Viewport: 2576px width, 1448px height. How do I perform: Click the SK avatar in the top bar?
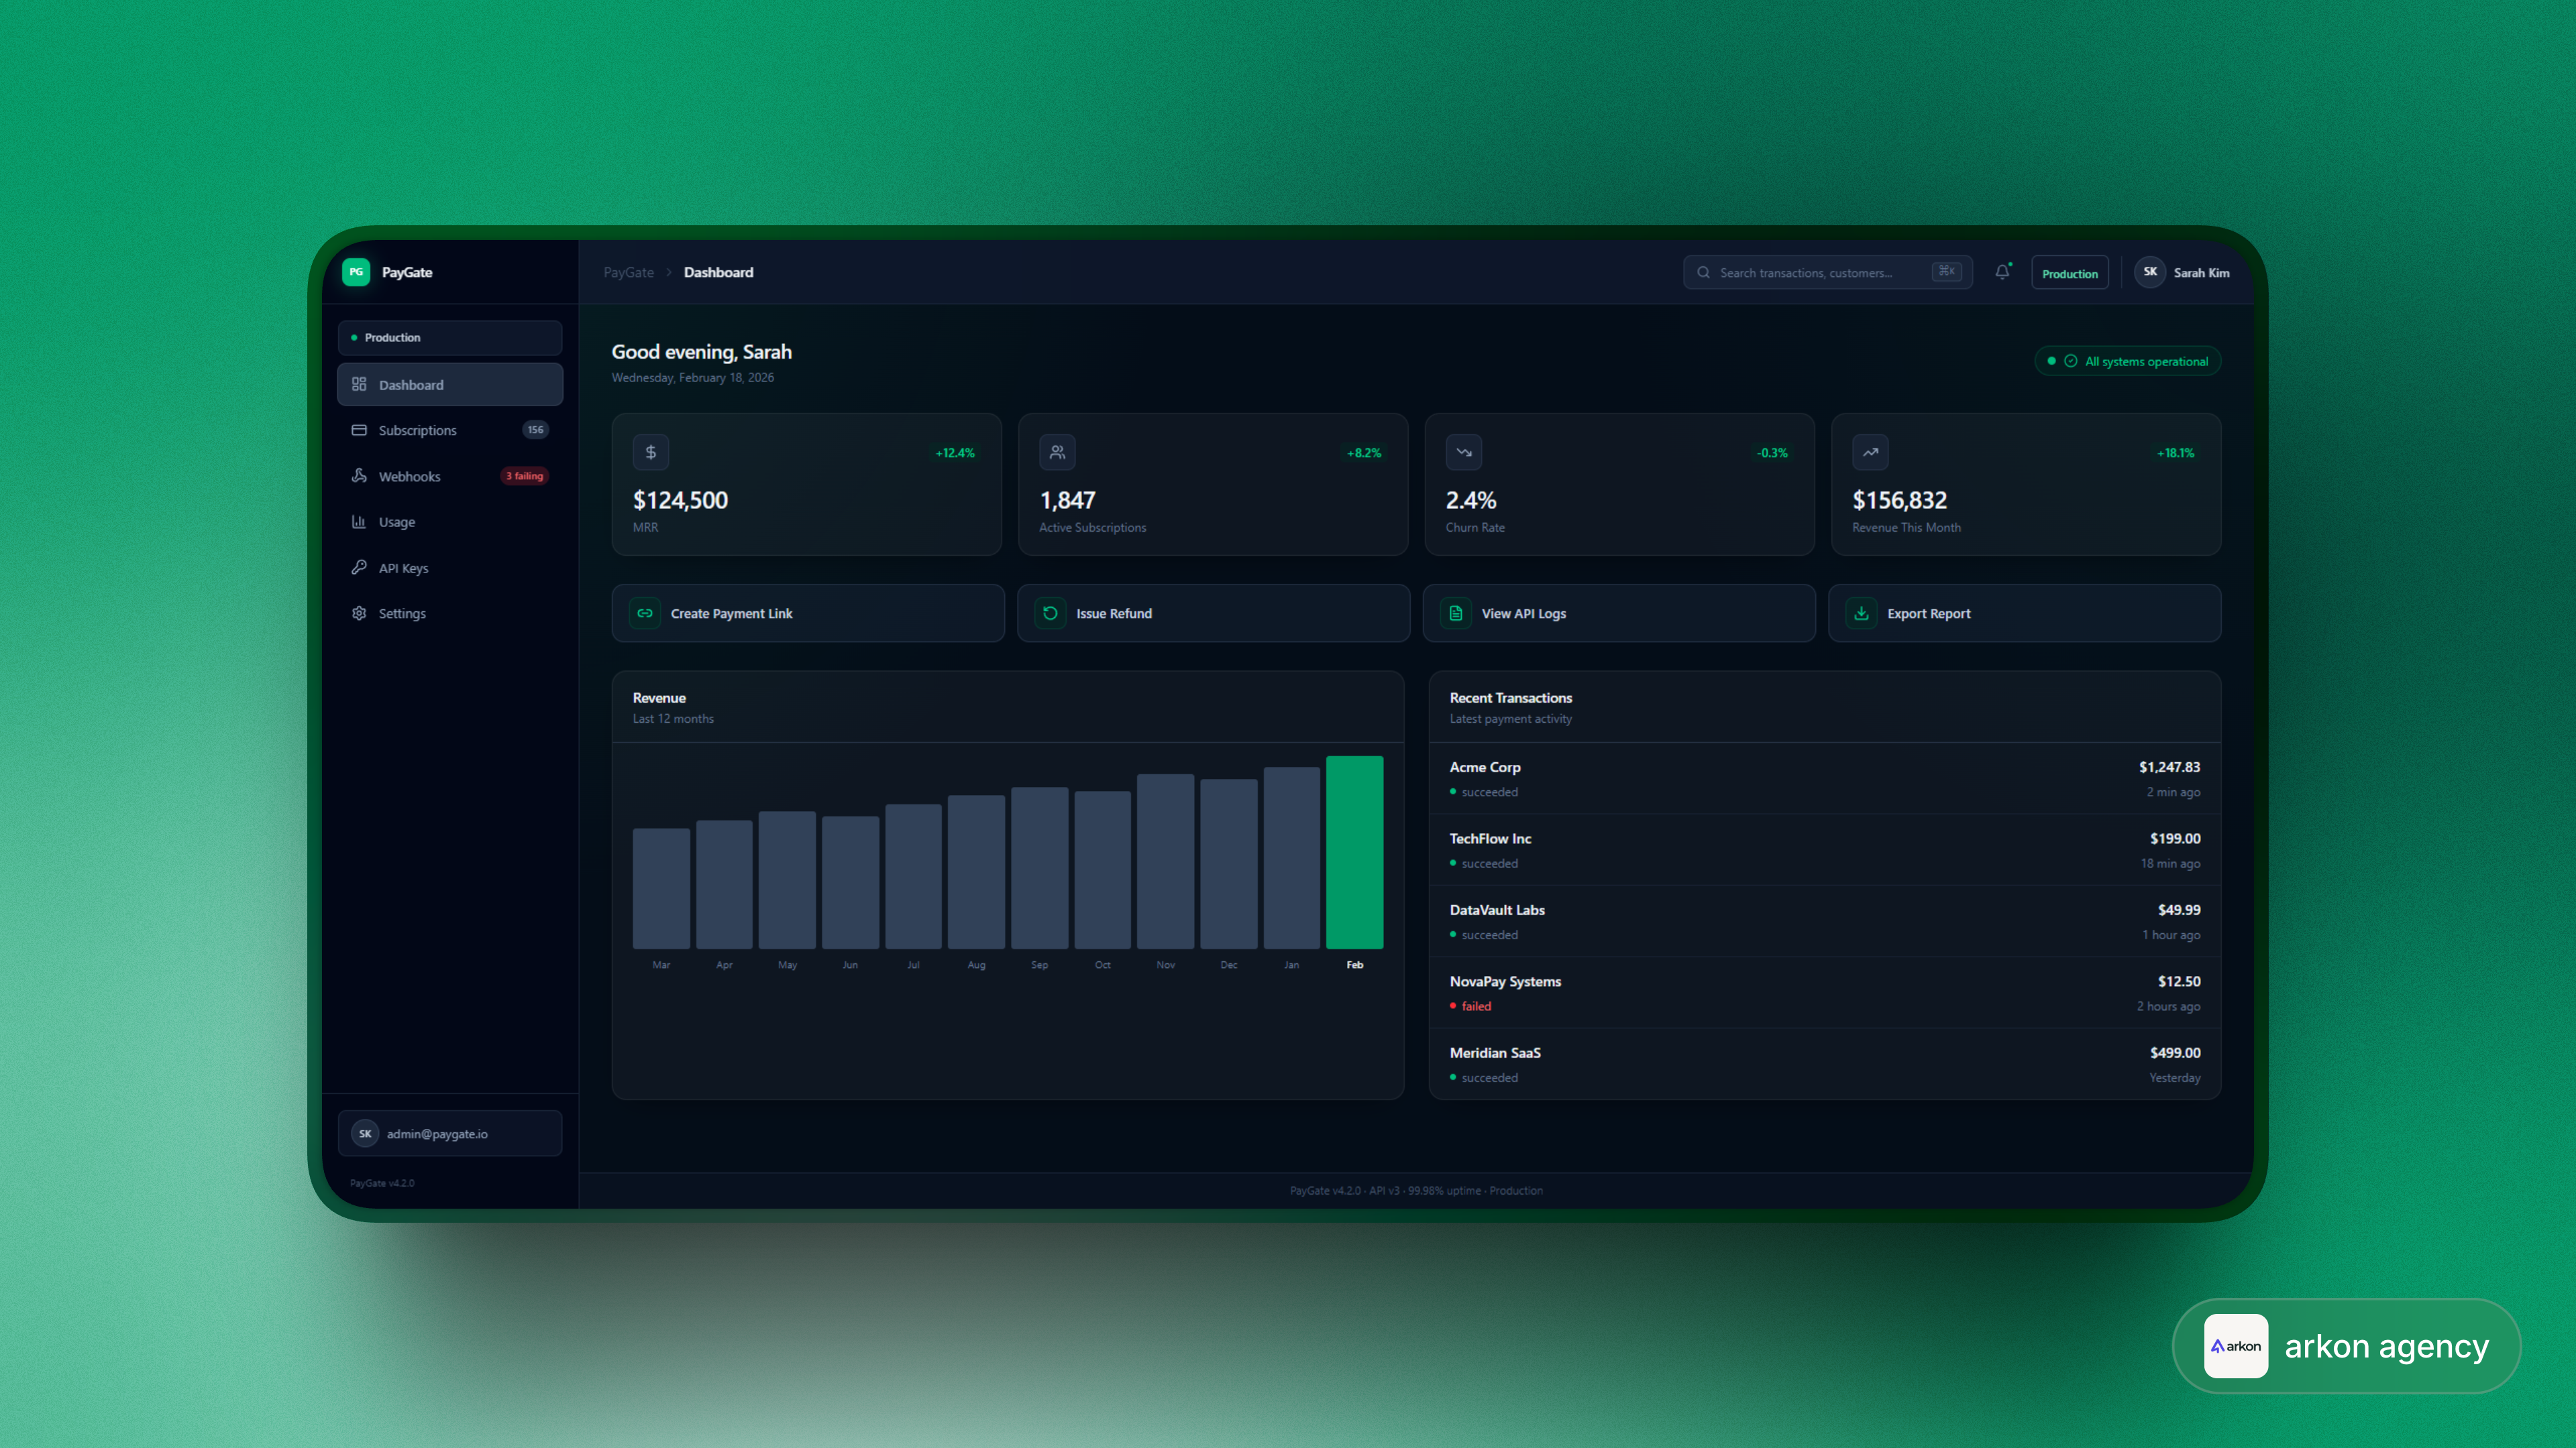point(2150,271)
